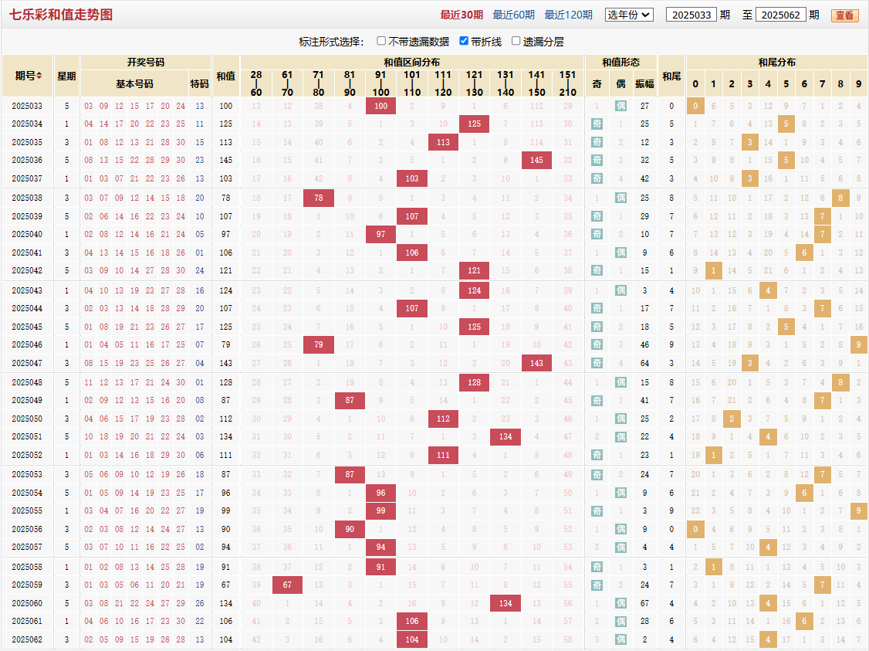Click the 奇 marker in row 2025053
Image resolution: width=869 pixels, height=651 pixels.
click(597, 475)
